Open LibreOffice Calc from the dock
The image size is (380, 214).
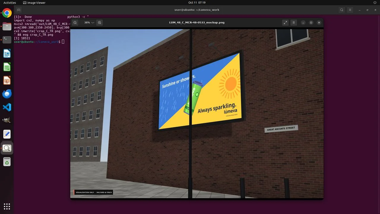(x=7, y=67)
